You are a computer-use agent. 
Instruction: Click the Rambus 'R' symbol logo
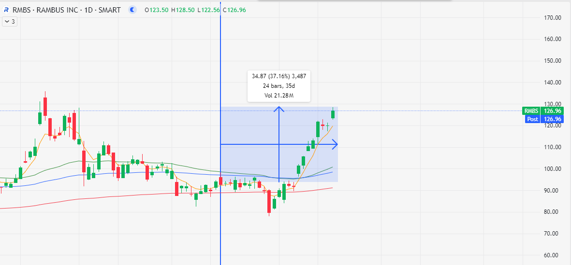pos(6,10)
